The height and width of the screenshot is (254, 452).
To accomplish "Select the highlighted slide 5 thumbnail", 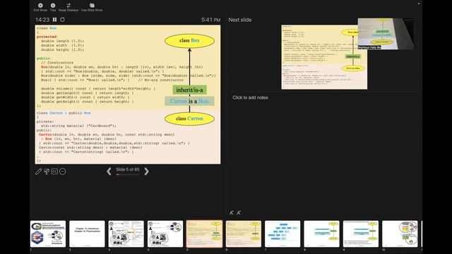I will point(204,234).
